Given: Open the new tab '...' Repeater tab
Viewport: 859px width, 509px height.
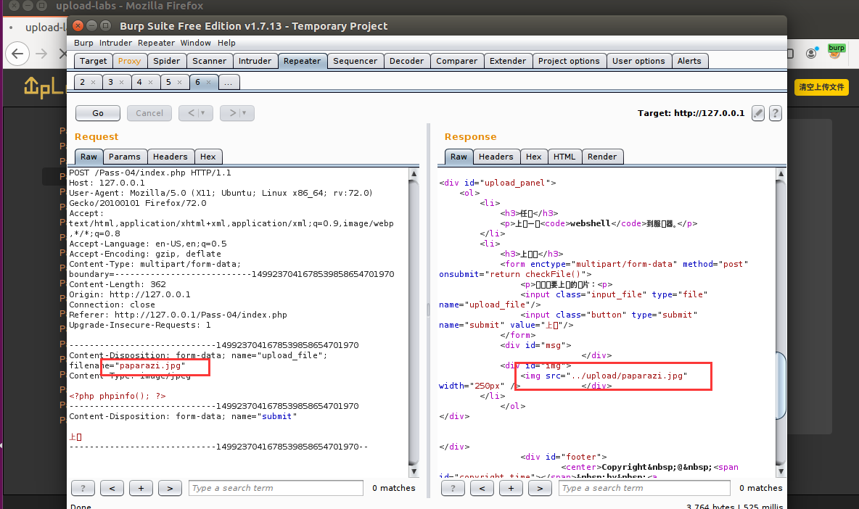Looking at the screenshot, I should click(x=229, y=83).
